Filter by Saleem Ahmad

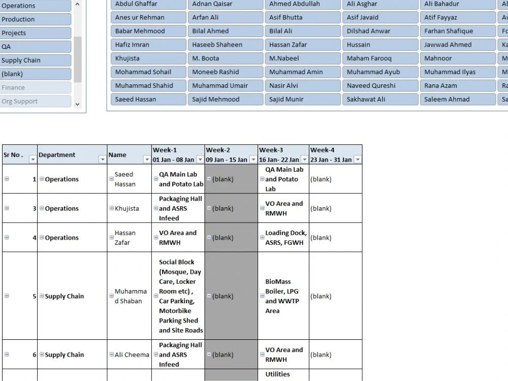458,99
